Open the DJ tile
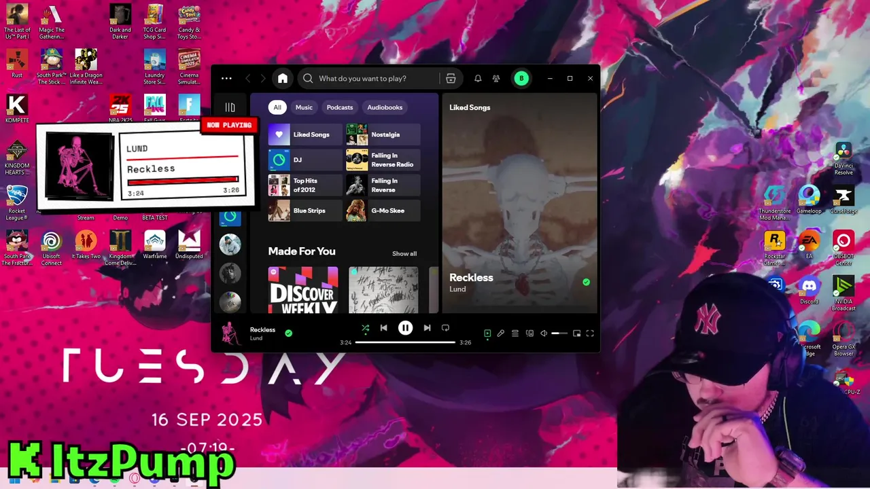 tap(305, 160)
